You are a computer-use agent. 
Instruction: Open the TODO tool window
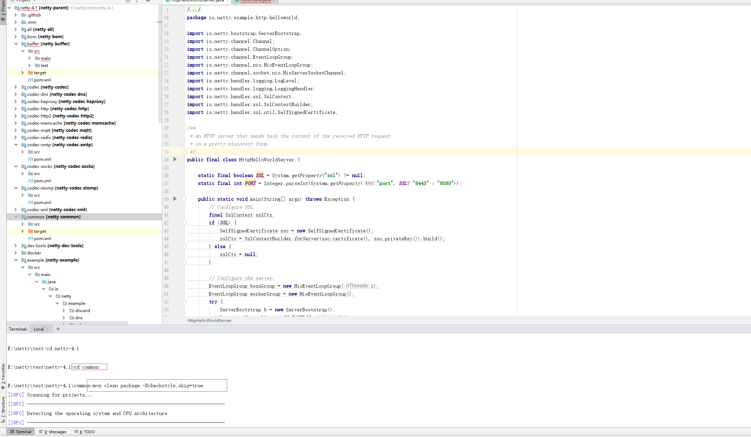coord(84,432)
